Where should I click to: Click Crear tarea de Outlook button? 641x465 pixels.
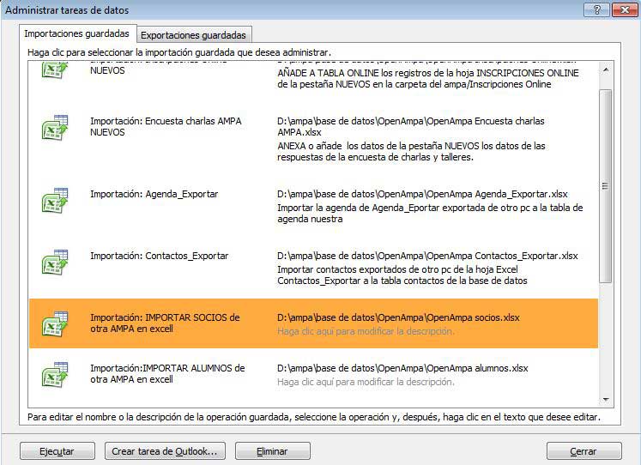click(165, 450)
